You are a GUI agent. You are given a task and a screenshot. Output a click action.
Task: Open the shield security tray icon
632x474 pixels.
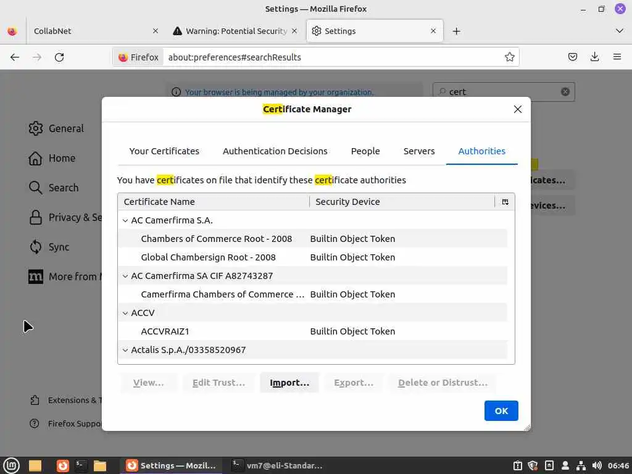tap(533, 465)
